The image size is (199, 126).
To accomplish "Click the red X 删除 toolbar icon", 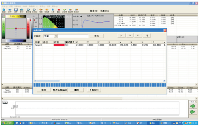I will click(x=58, y=10).
